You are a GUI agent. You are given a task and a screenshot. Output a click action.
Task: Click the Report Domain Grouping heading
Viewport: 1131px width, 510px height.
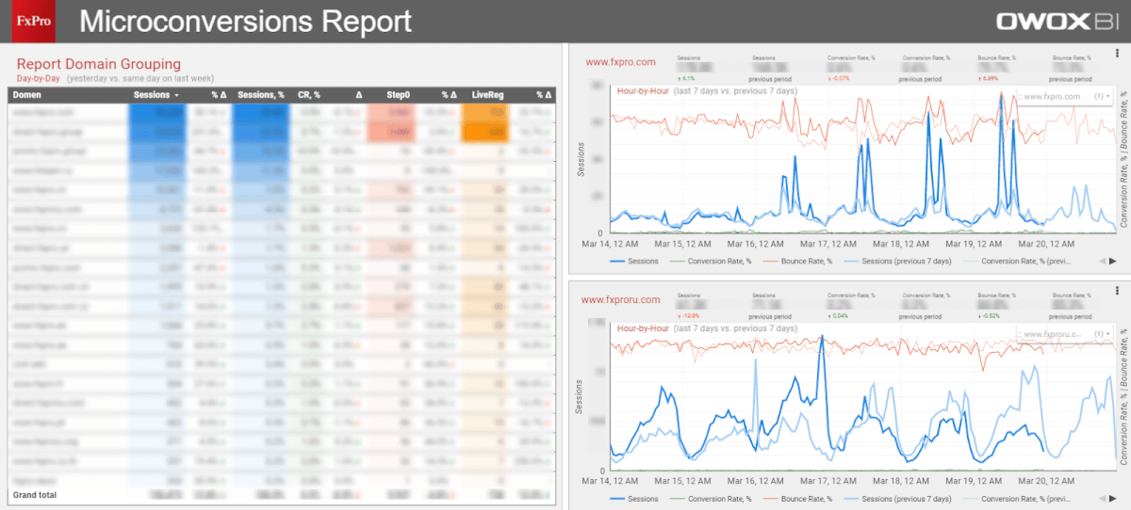[99, 64]
